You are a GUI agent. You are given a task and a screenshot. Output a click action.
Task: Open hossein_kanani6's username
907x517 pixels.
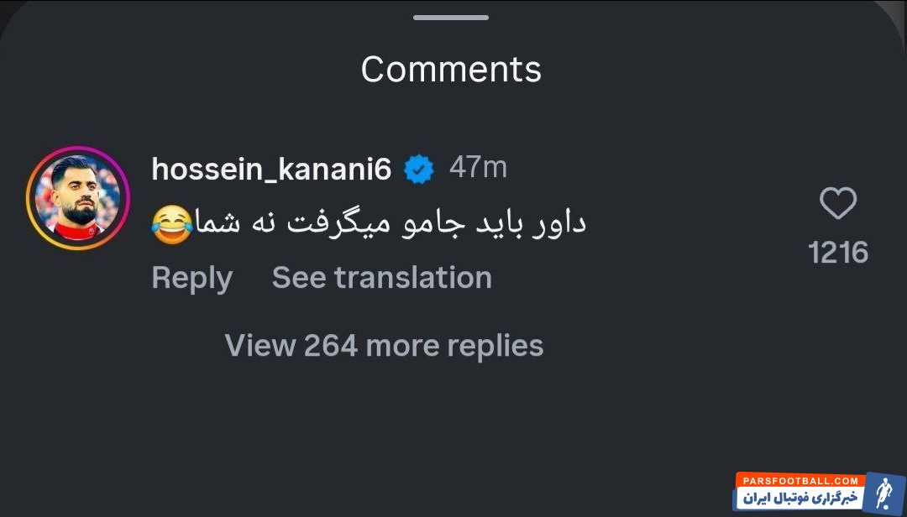point(270,168)
